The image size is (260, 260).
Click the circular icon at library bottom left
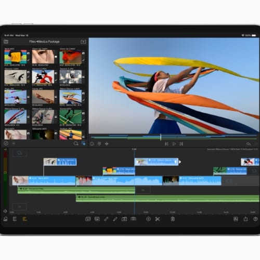click(x=6, y=144)
